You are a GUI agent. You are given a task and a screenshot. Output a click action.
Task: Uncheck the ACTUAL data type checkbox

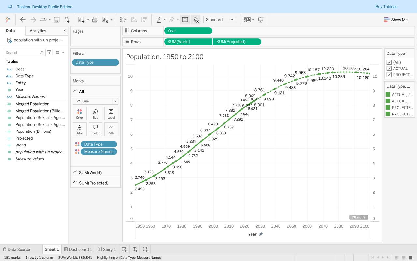click(x=389, y=69)
